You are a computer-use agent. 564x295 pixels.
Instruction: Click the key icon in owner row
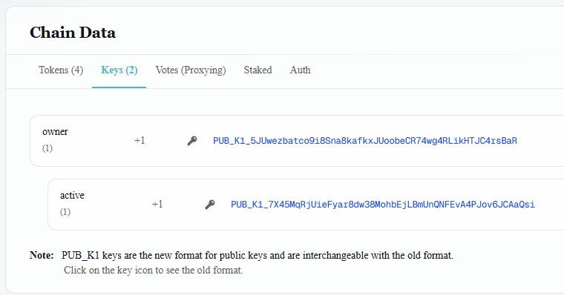192,141
